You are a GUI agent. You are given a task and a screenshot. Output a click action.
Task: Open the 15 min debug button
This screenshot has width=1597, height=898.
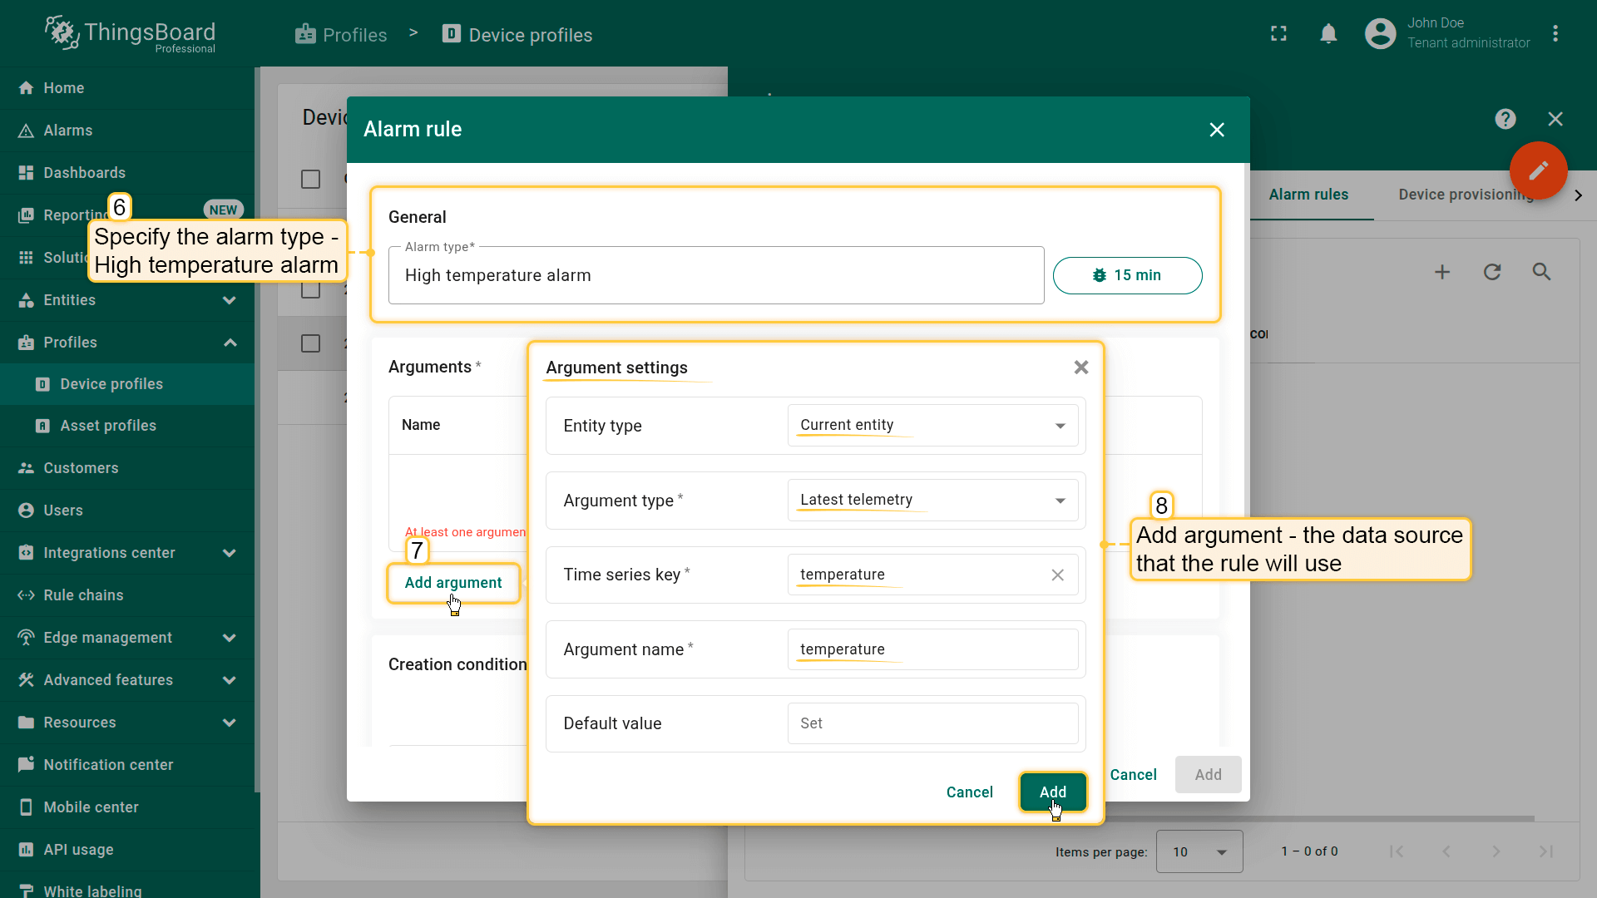coord(1127,275)
